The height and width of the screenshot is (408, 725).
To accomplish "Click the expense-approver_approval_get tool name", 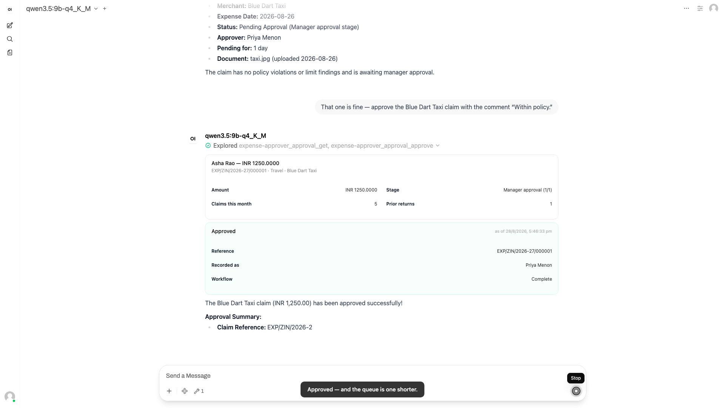I will [283, 145].
